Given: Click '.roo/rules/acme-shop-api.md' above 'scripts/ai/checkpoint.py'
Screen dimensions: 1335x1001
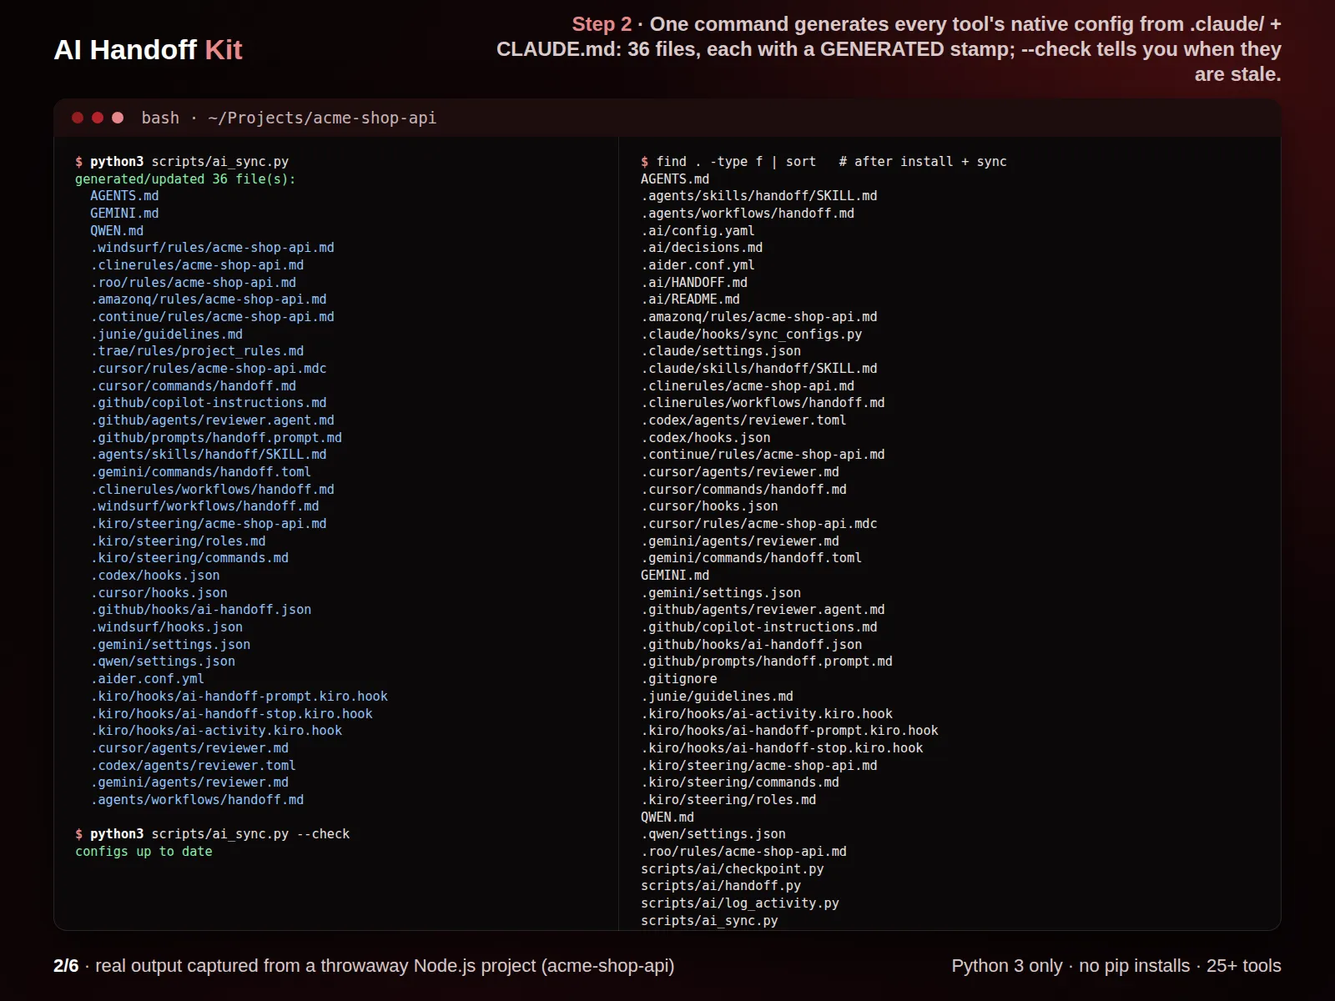Looking at the screenshot, I should (743, 852).
